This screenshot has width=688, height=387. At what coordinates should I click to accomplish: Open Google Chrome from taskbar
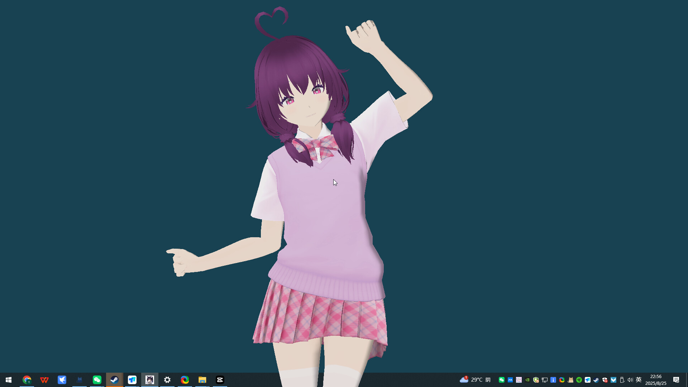click(27, 380)
